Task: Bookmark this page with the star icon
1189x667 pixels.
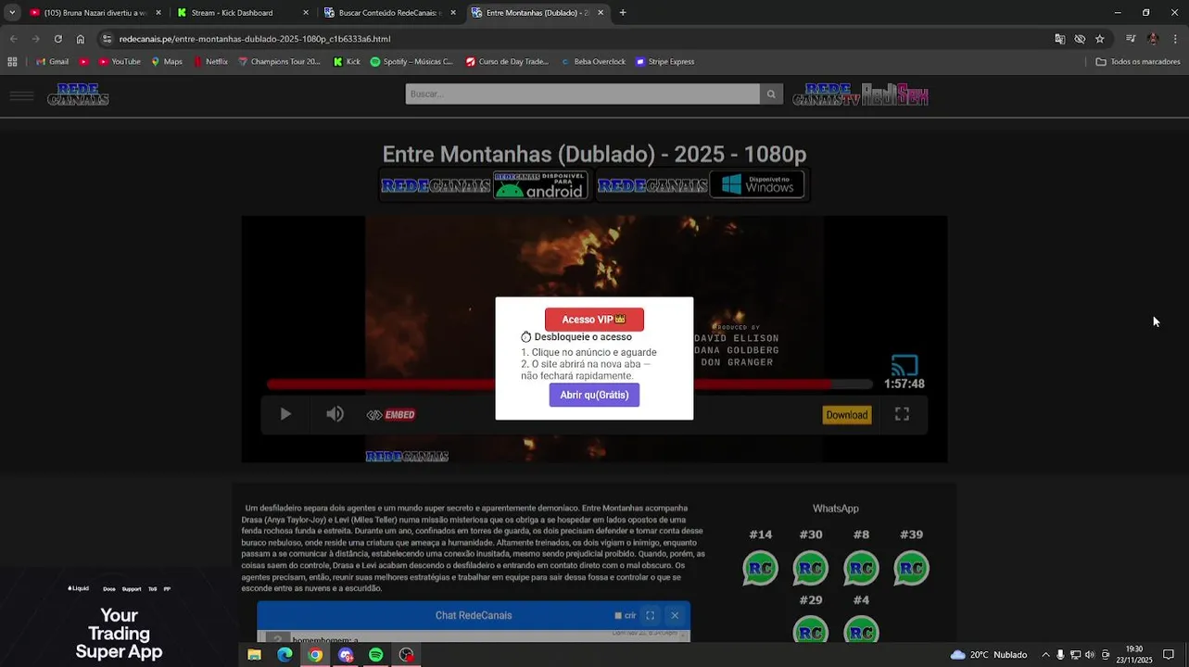Action: (1100, 39)
